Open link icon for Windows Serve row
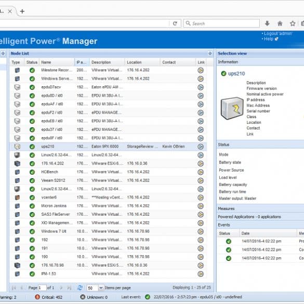The height and width of the screenshot is (304, 304). tap(201, 78)
